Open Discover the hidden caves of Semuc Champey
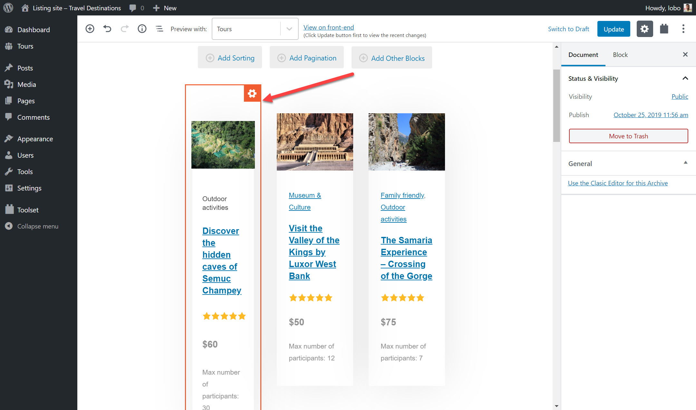 click(x=222, y=261)
